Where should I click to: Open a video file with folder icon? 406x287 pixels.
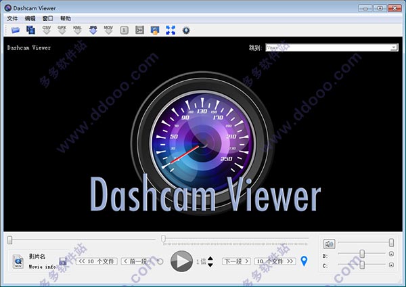(x=16, y=30)
